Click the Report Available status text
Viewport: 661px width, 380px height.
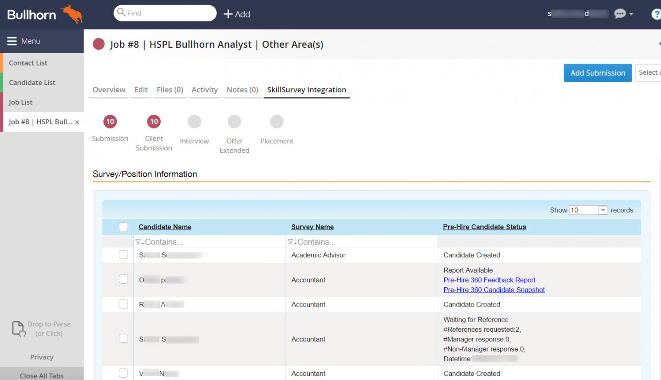pos(468,270)
